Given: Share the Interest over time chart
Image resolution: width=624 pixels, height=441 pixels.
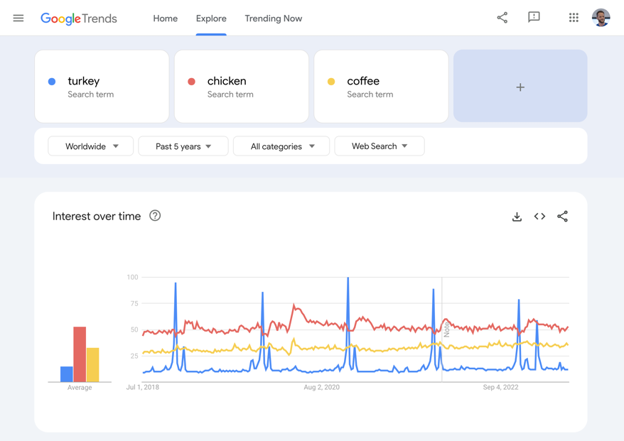Looking at the screenshot, I should (562, 217).
